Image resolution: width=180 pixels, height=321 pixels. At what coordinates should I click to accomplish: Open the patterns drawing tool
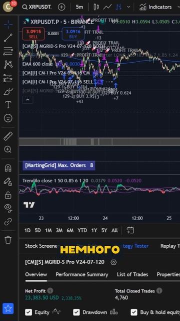(x=8, y=65)
